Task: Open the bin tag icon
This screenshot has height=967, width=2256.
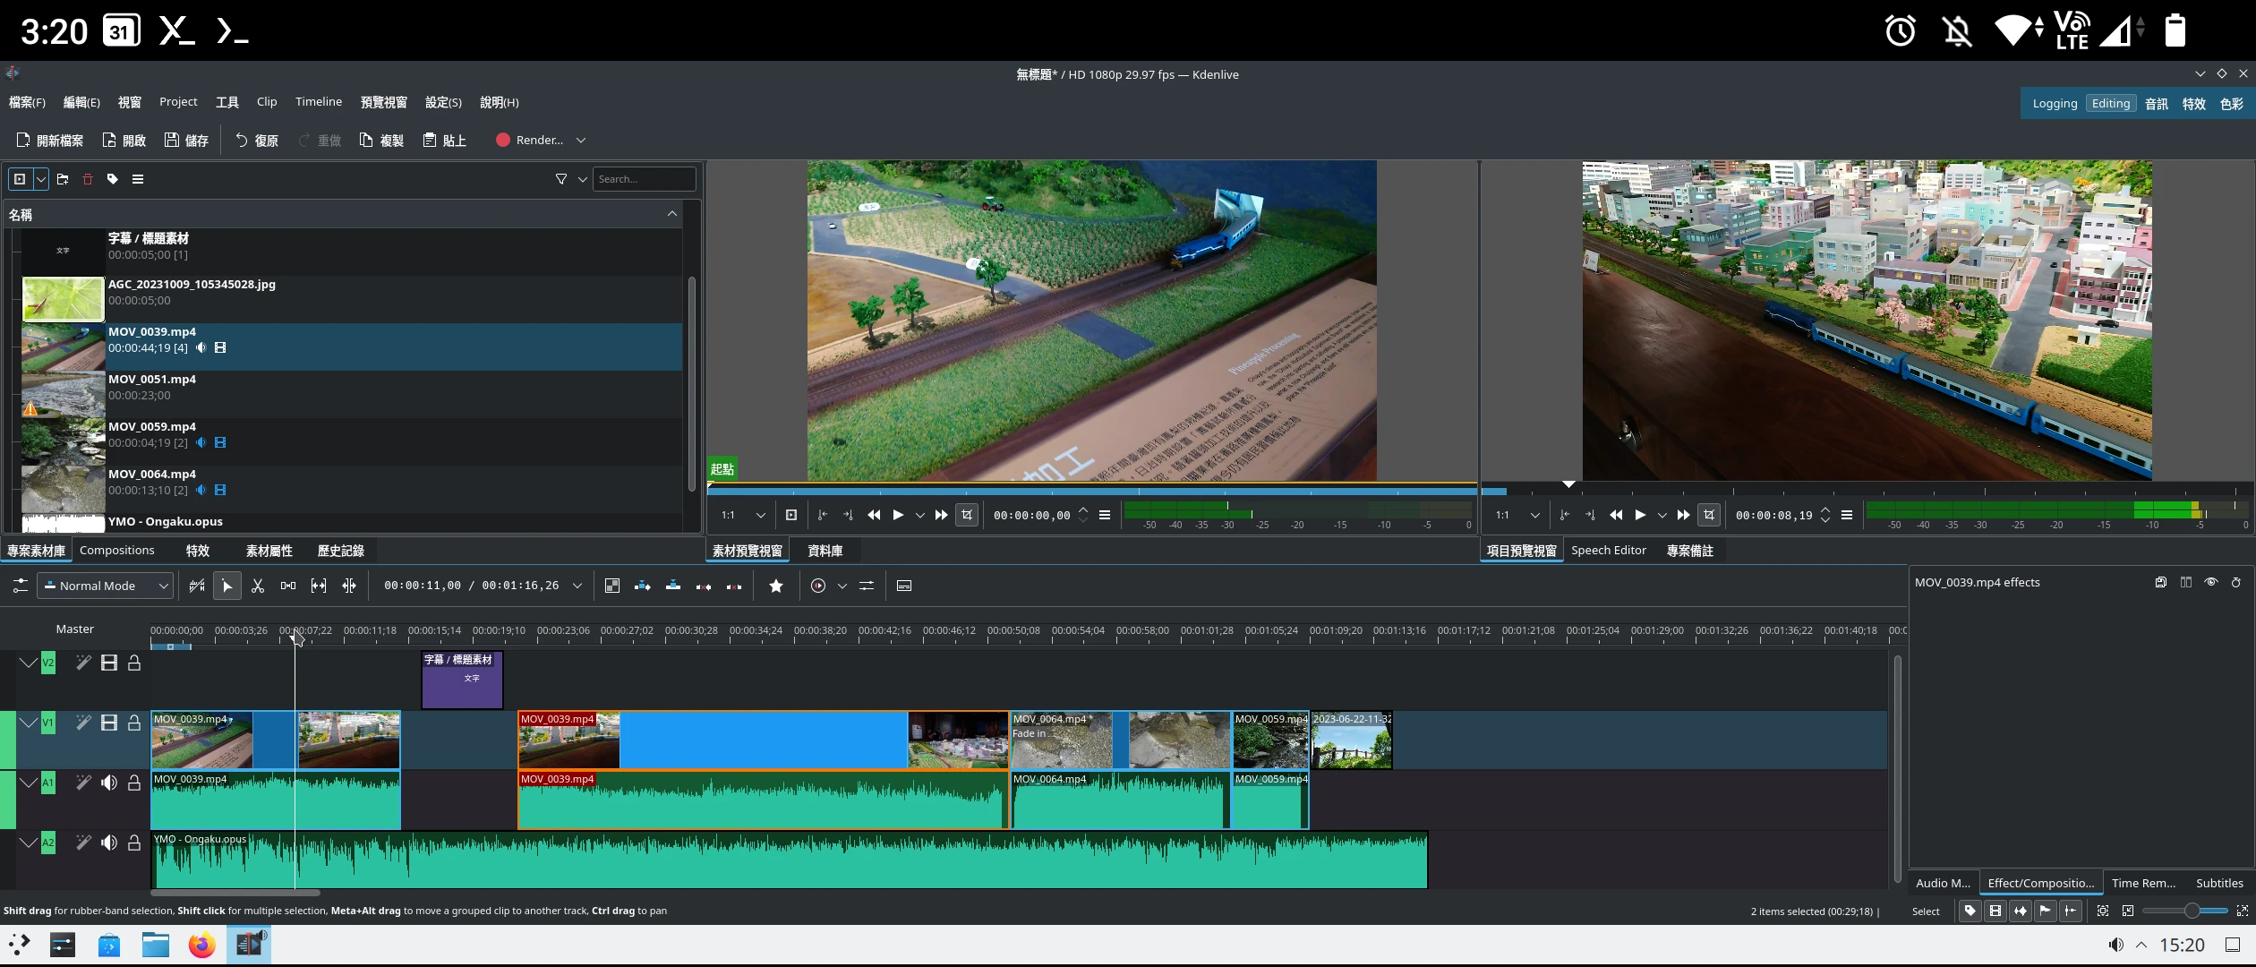Action: 113,179
